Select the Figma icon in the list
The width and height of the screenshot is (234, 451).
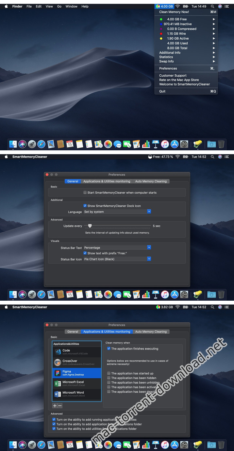click(x=58, y=373)
